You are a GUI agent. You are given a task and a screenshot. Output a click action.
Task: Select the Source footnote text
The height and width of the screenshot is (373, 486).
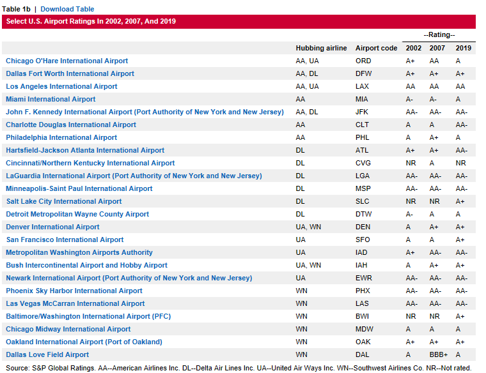[239, 368]
